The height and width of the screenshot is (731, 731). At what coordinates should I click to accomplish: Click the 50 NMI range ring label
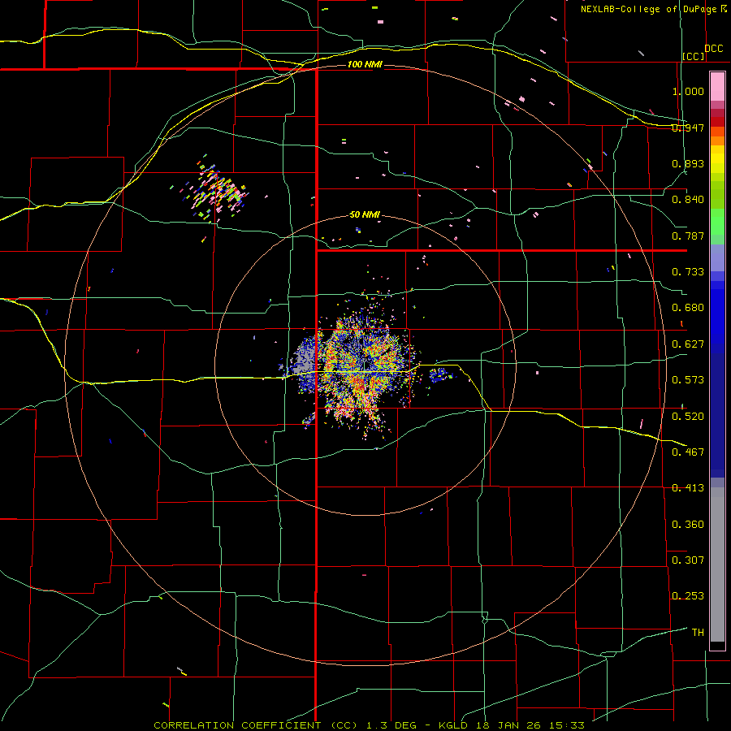click(365, 215)
